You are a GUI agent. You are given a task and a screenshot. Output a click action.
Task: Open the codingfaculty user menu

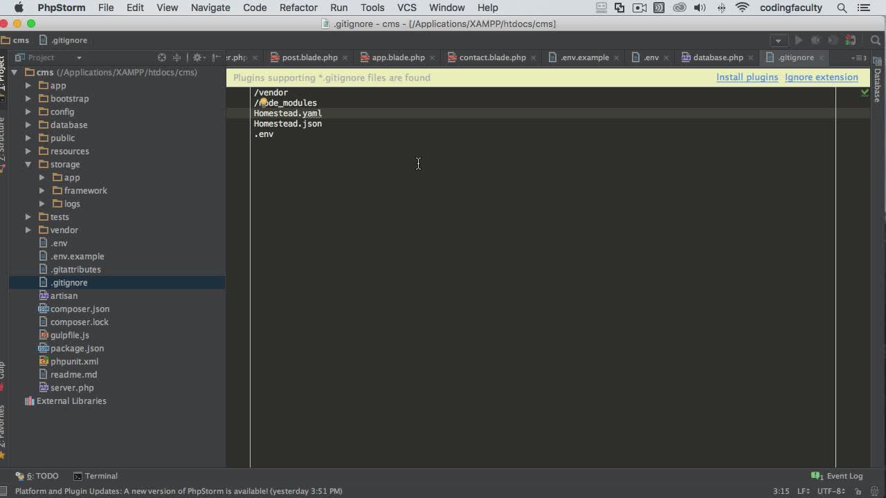[791, 8]
